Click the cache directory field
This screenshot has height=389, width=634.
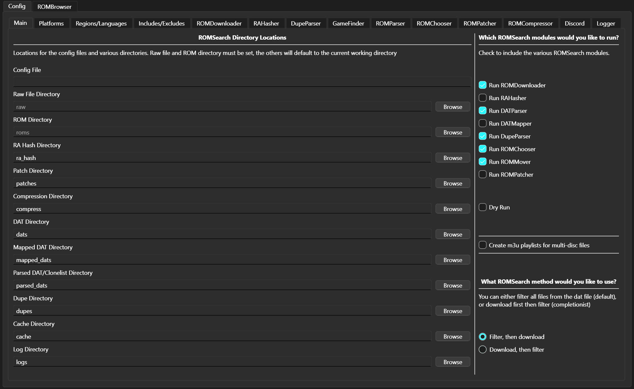222,336
